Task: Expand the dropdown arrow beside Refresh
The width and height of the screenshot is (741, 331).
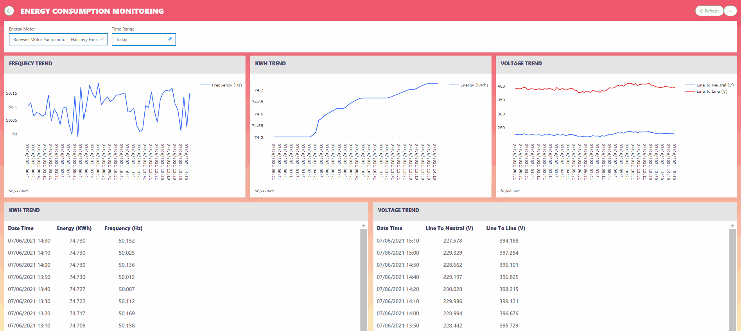Action: click(x=730, y=11)
